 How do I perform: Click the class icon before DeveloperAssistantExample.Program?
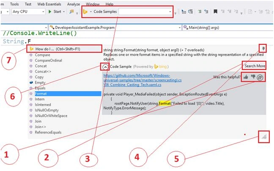coord(52,27)
